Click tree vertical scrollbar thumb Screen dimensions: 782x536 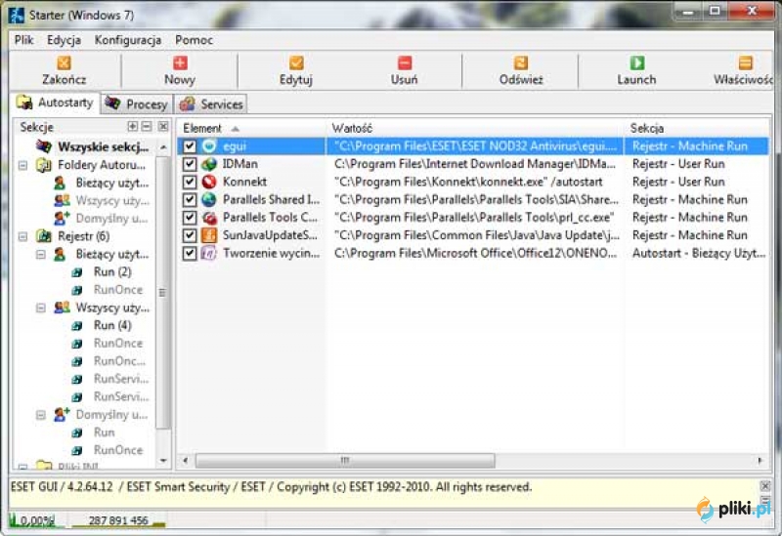pyautogui.click(x=163, y=292)
